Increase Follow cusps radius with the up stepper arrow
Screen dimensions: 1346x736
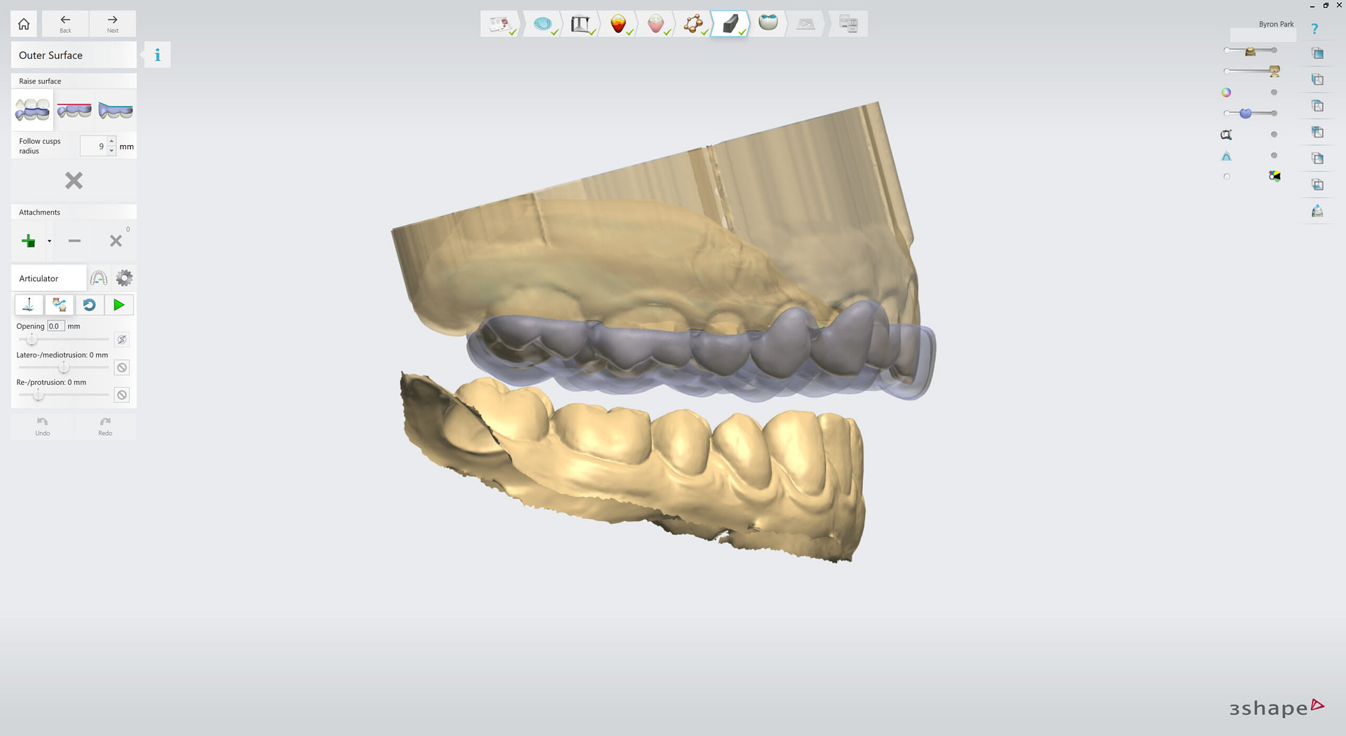click(x=111, y=141)
